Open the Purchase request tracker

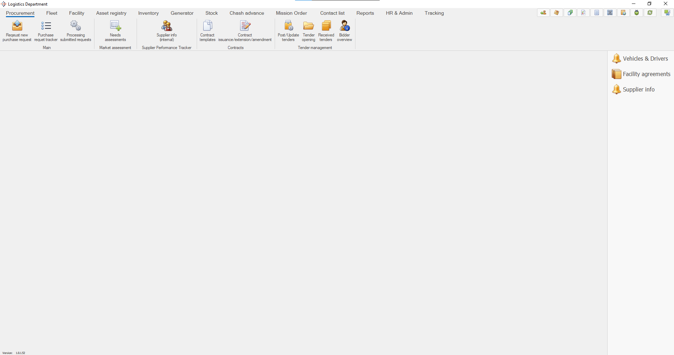coord(46,26)
